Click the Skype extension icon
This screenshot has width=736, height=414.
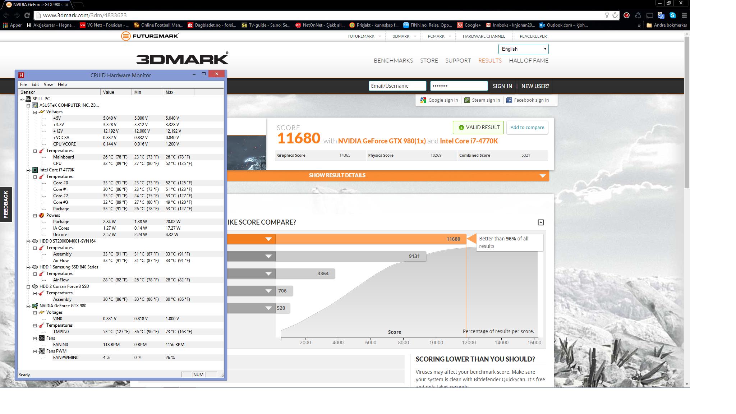tap(673, 15)
